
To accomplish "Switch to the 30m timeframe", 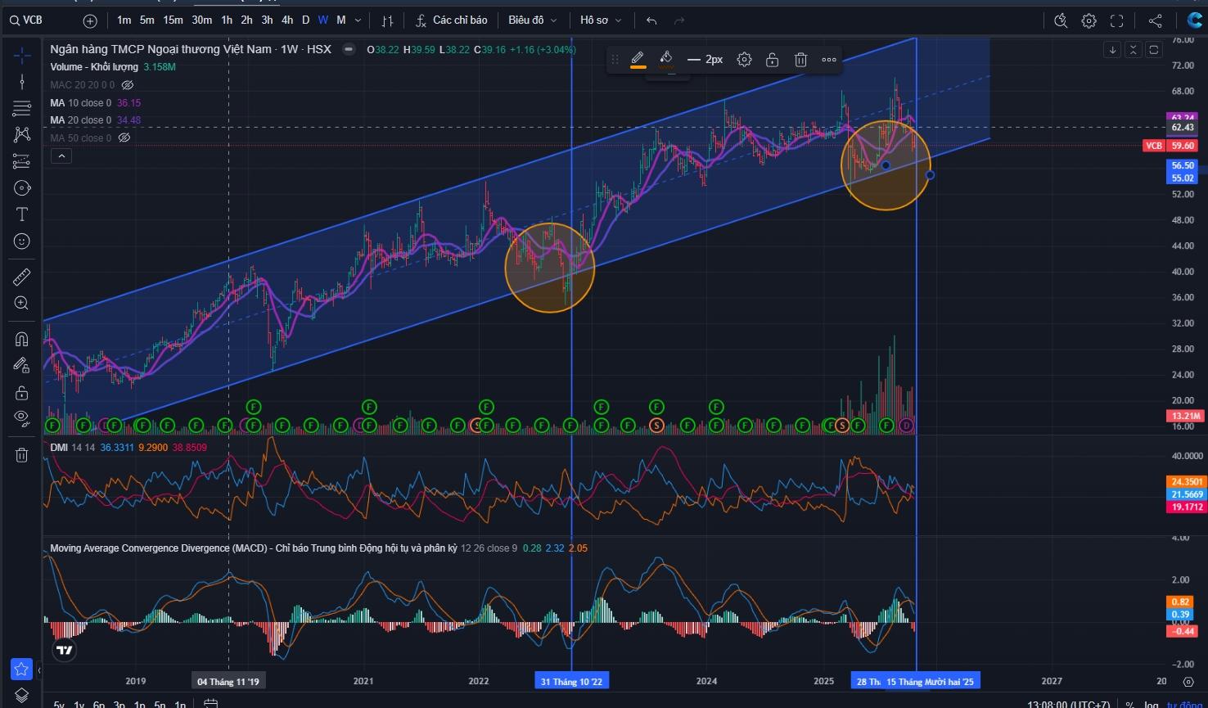I will (201, 20).
